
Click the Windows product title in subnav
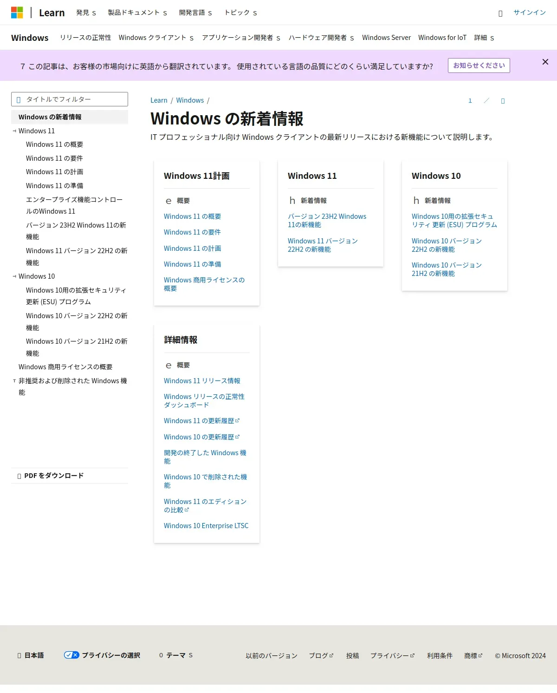[30, 38]
